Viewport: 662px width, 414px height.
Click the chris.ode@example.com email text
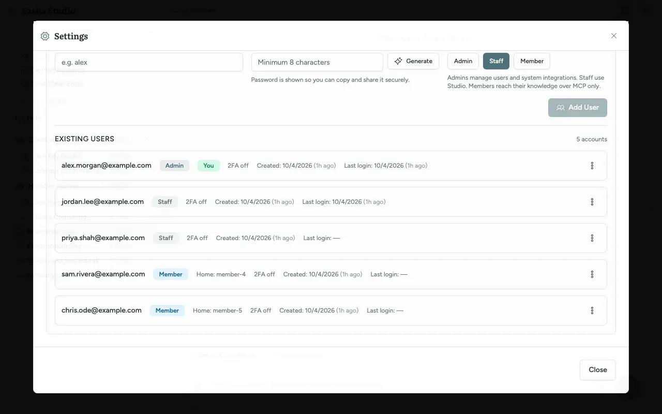pyautogui.click(x=101, y=310)
